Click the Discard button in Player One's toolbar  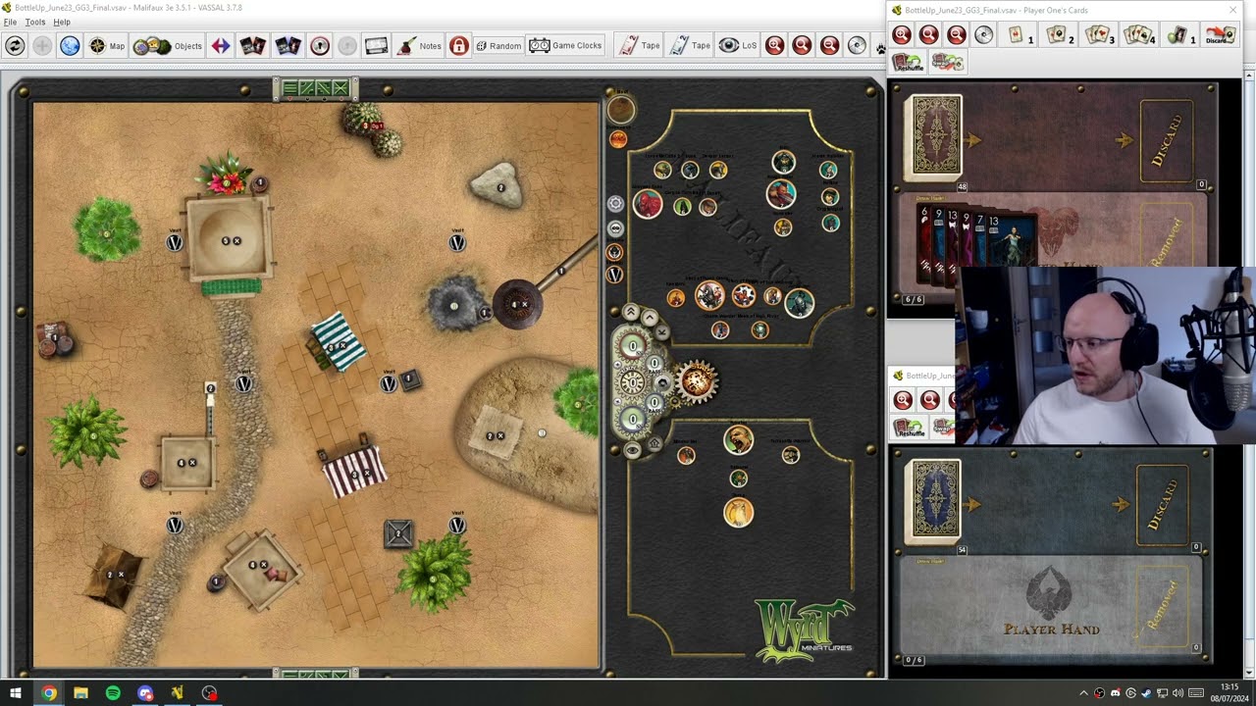coord(1221,35)
